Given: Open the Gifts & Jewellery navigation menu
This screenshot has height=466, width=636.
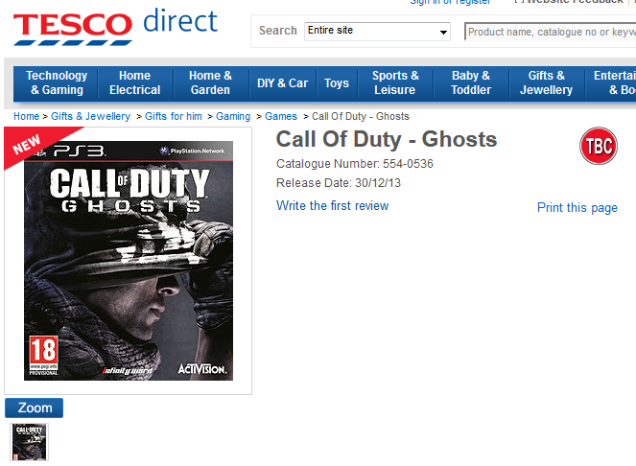Looking at the screenshot, I should click(x=547, y=82).
